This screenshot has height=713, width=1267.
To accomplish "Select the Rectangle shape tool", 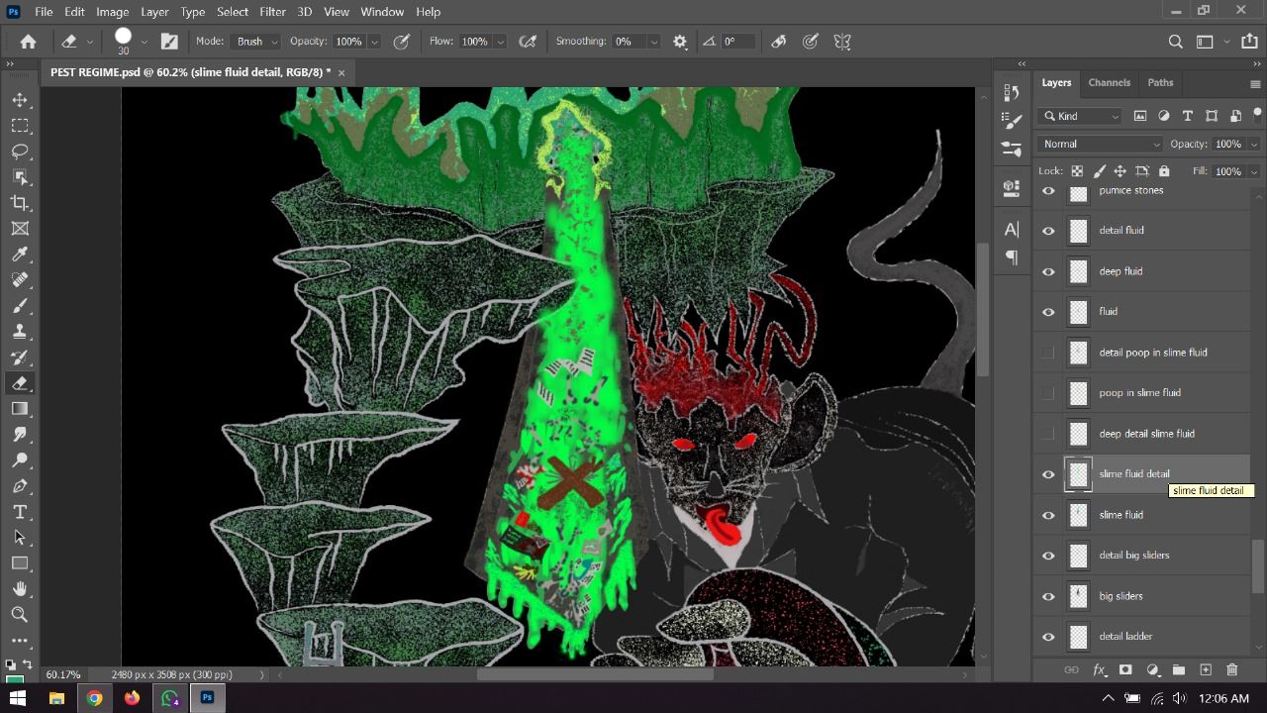I will tap(19, 563).
